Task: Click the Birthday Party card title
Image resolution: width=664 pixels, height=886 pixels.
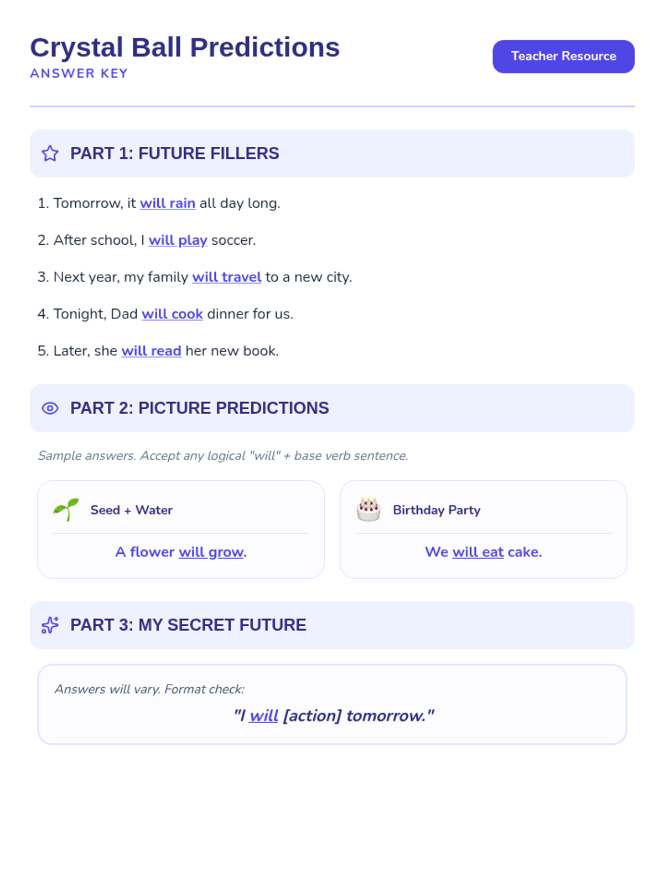Action: tap(436, 510)
